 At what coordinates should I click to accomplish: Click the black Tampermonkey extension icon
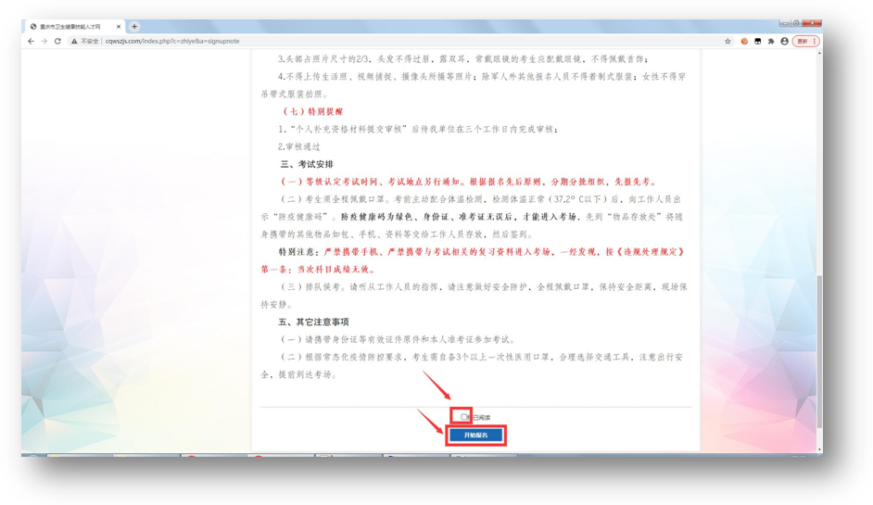coord(757,42)
